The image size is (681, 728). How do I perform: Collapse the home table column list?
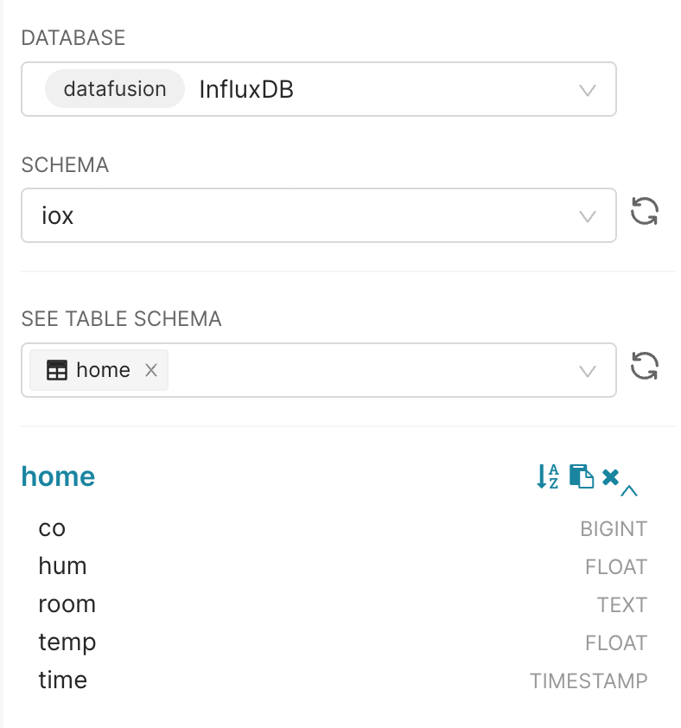coord(629,491)
